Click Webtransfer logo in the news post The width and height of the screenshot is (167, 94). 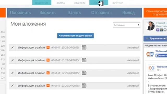pos(151,68)
